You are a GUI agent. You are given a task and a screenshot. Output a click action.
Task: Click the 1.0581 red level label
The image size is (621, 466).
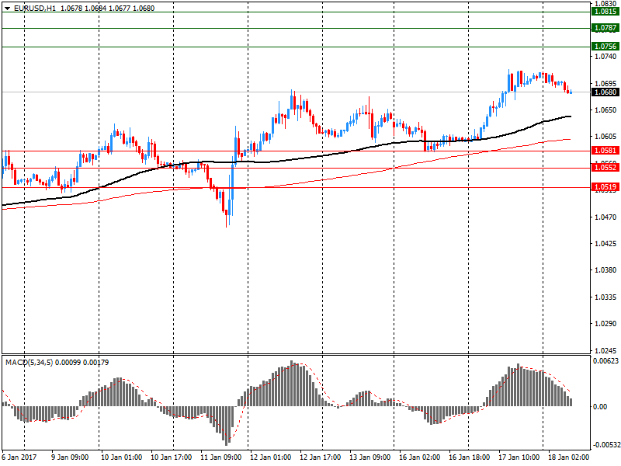605,151
